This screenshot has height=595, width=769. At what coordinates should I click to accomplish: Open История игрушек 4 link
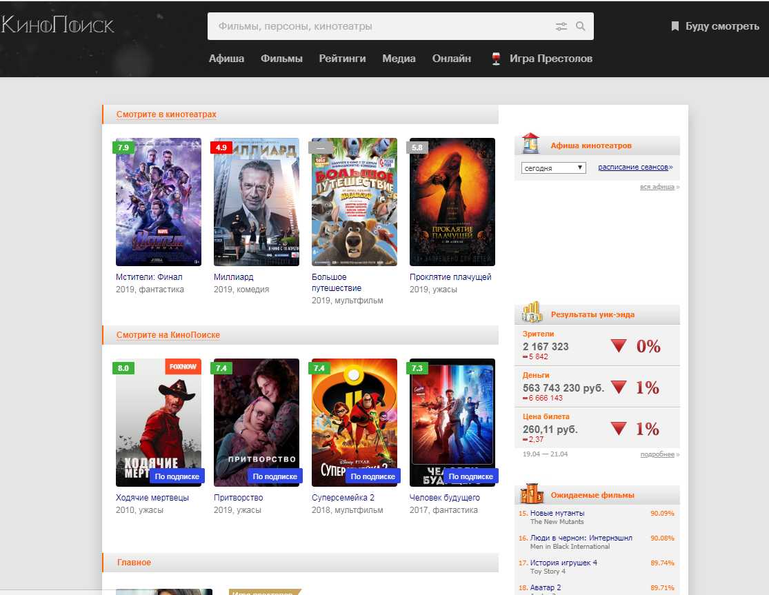pos(563,563)
